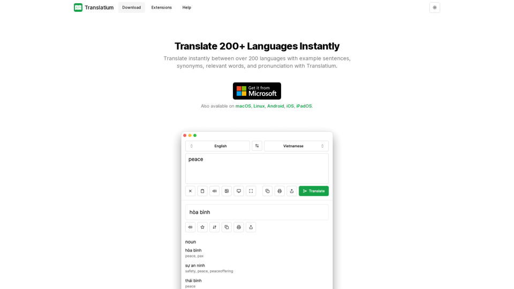This screenshot has width=514, height=289.
Task: Print the 'hòa bình' translated result
Action: pyautogui.click(x=239, y=227)
